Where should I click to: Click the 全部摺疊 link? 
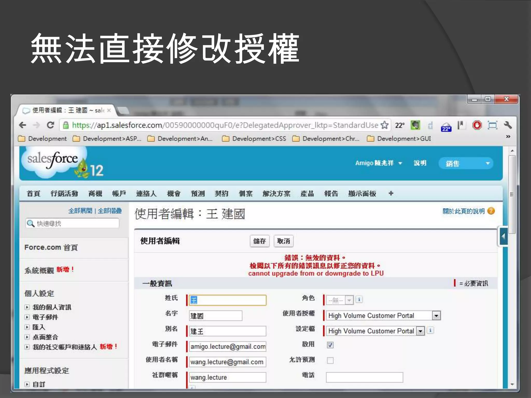pos(109,211)
